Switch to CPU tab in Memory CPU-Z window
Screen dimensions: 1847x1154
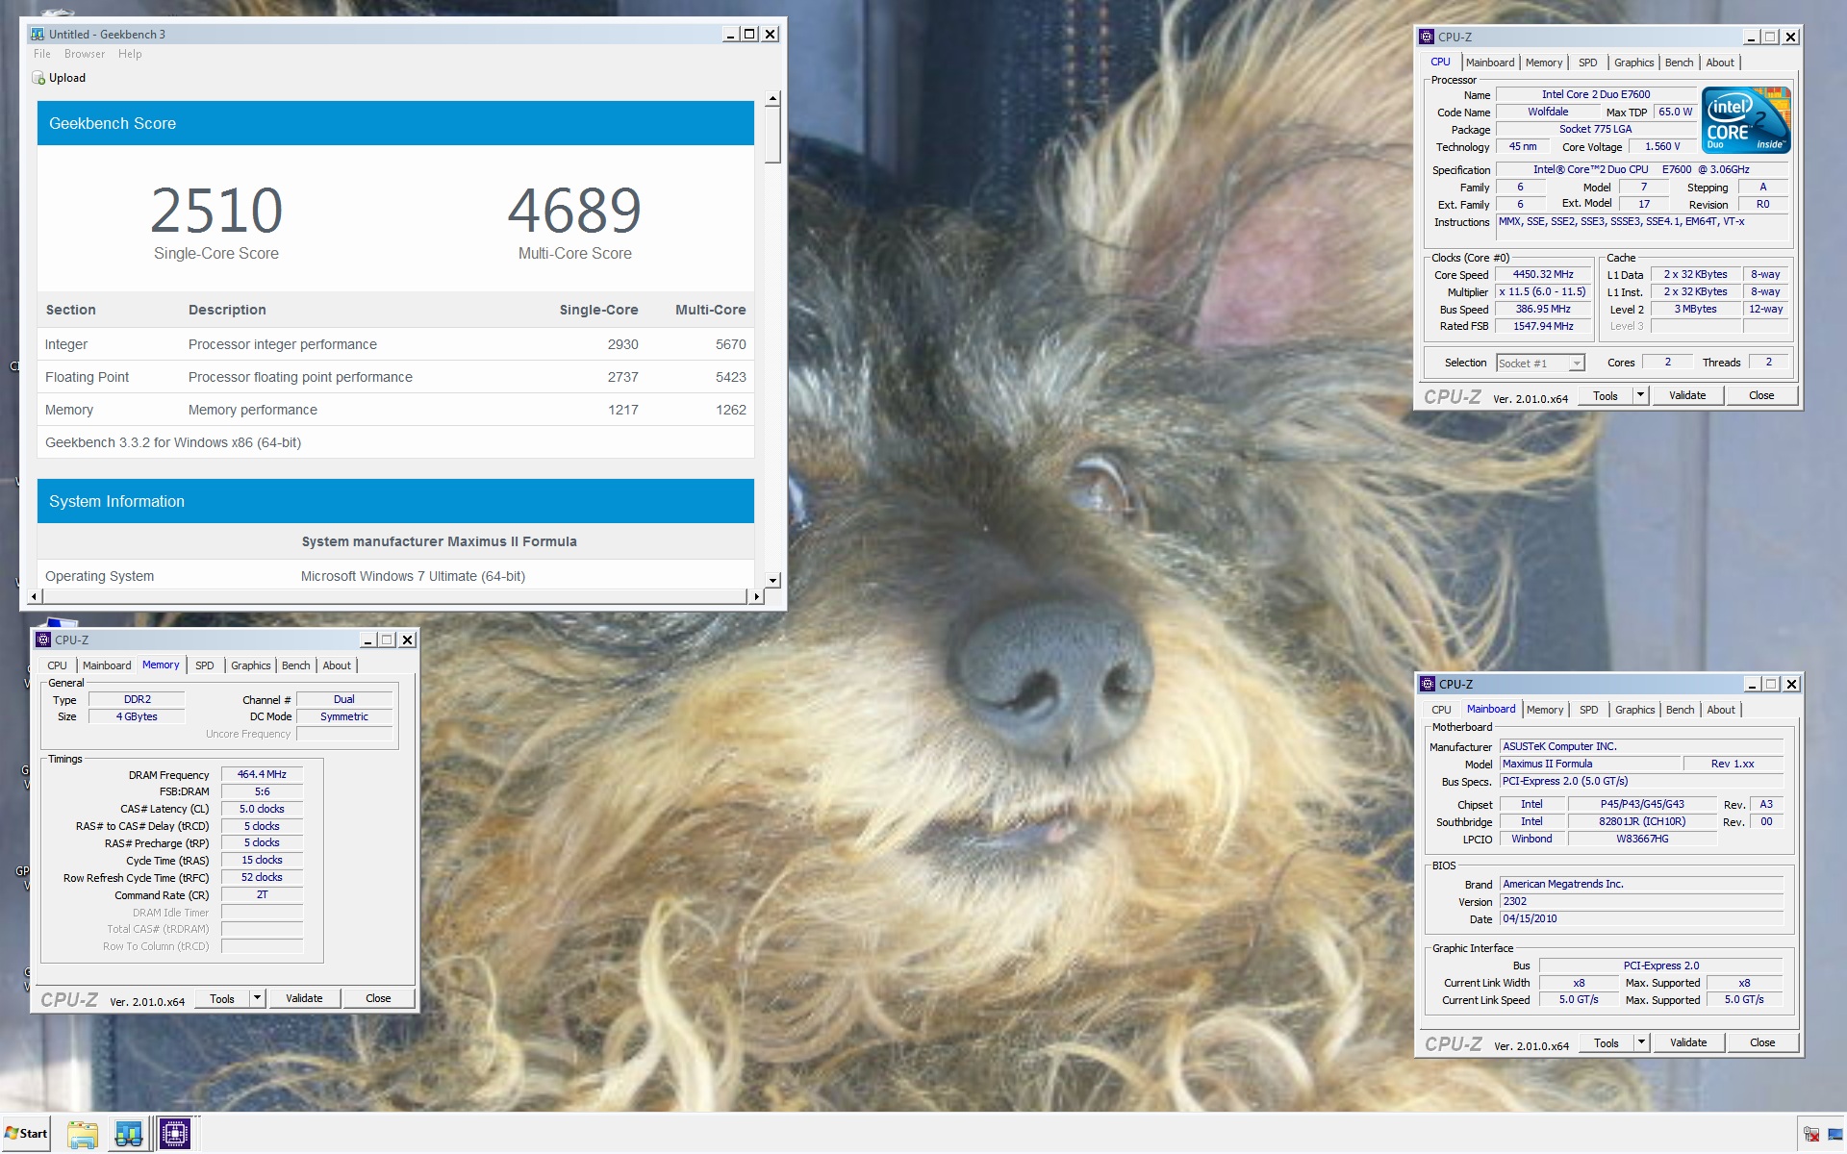[x=58, y=665]
